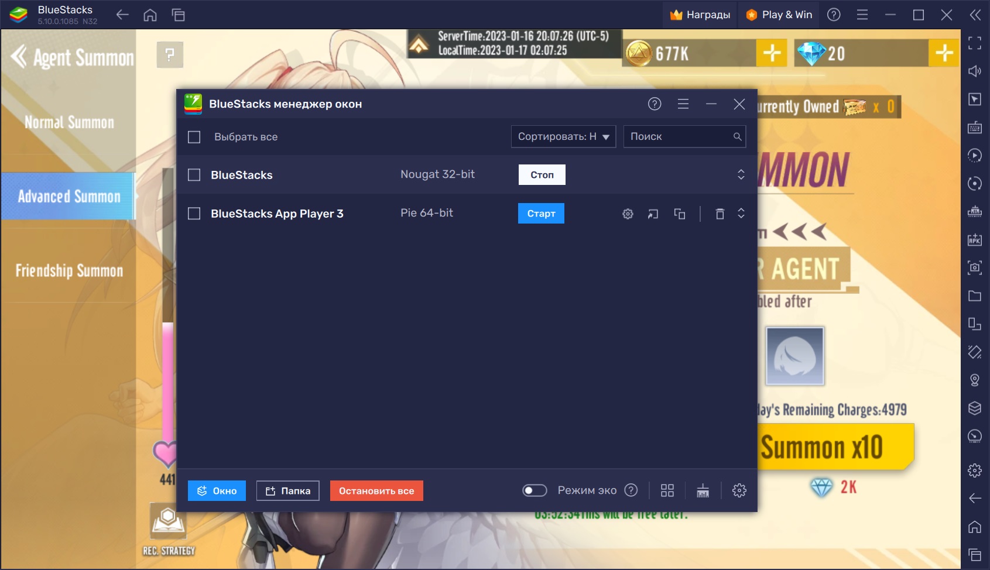The image size is (990, 570).
Task: Toggle Режим эко switch
Action: point(535,490)
